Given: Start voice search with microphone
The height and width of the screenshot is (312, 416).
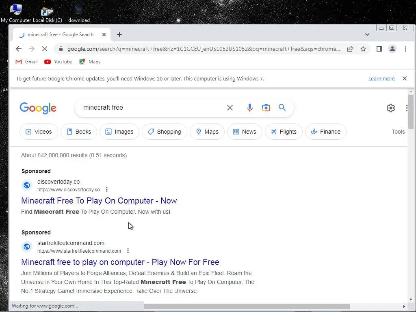Looking at the screenshot, I should (x=250, y=108).
